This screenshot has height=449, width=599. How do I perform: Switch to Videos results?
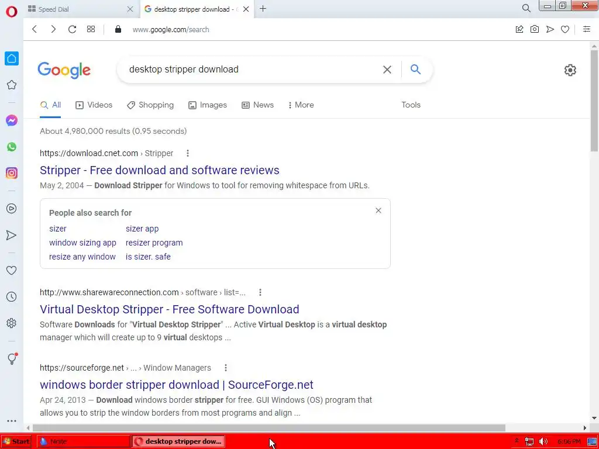tap(94, 105)
